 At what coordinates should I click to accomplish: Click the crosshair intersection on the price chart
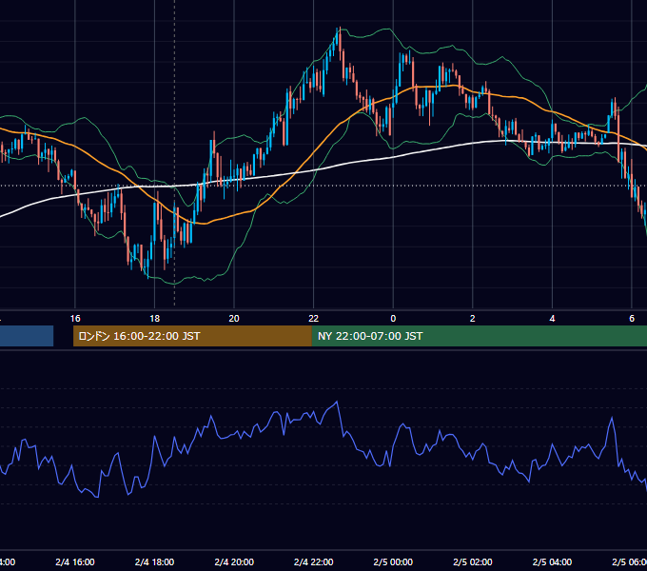pos(174,186)
